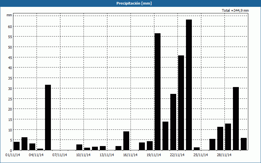Click the y-axis value '45'
Image resolution: width=261 pixels, height=163 pixels.
10,58
